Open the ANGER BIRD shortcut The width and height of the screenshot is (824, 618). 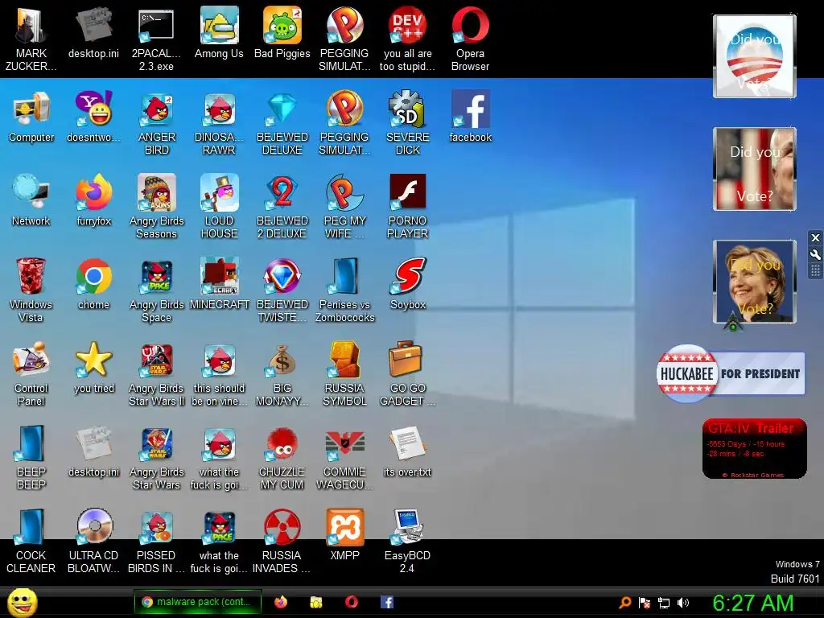[x=157, y=122]
